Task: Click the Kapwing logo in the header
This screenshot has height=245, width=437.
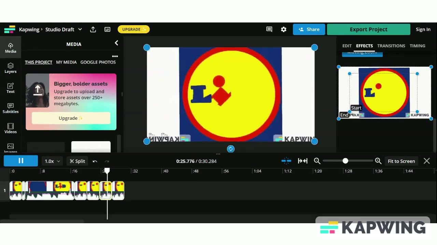Action: point(10,29)
